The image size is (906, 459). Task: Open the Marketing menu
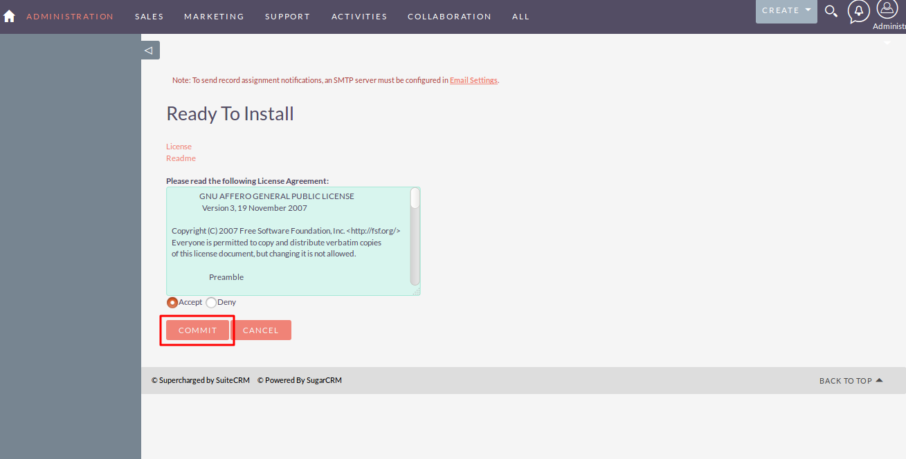tap(215, 17)
